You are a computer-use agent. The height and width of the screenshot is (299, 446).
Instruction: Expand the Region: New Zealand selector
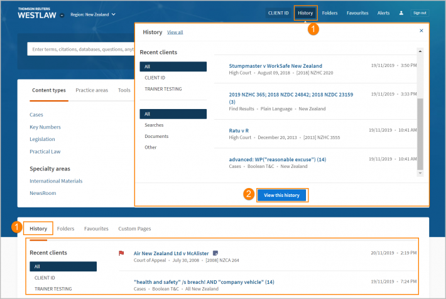(93, 14)
